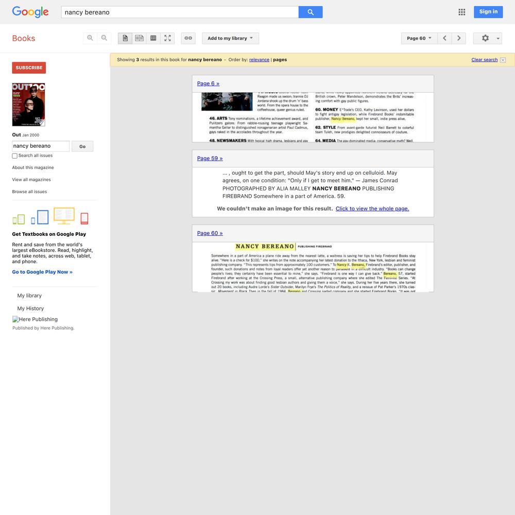Expand the settings dropdown arrow
The image size is (515, 515).
point(498,38)
